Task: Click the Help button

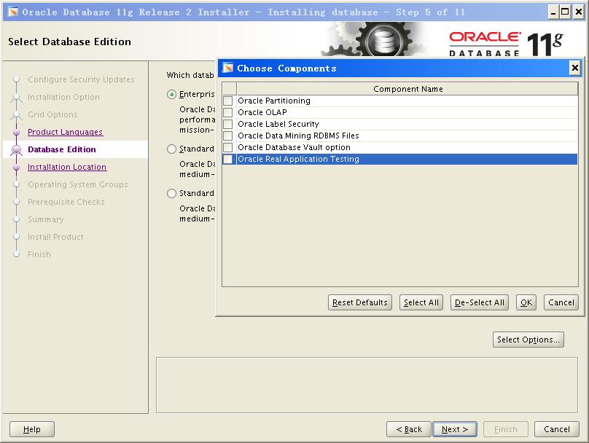Action: pyautogui.click(x=32, y=429)
